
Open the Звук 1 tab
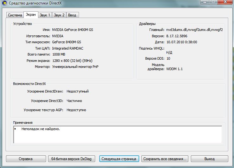tap(45, 15)
